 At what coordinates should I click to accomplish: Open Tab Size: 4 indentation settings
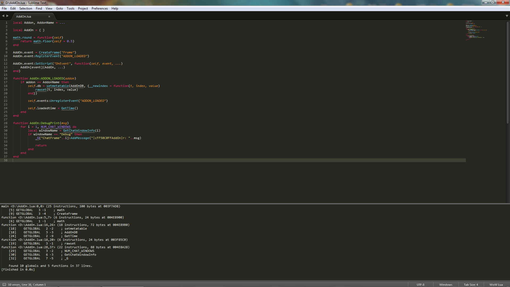click(471, 285)
